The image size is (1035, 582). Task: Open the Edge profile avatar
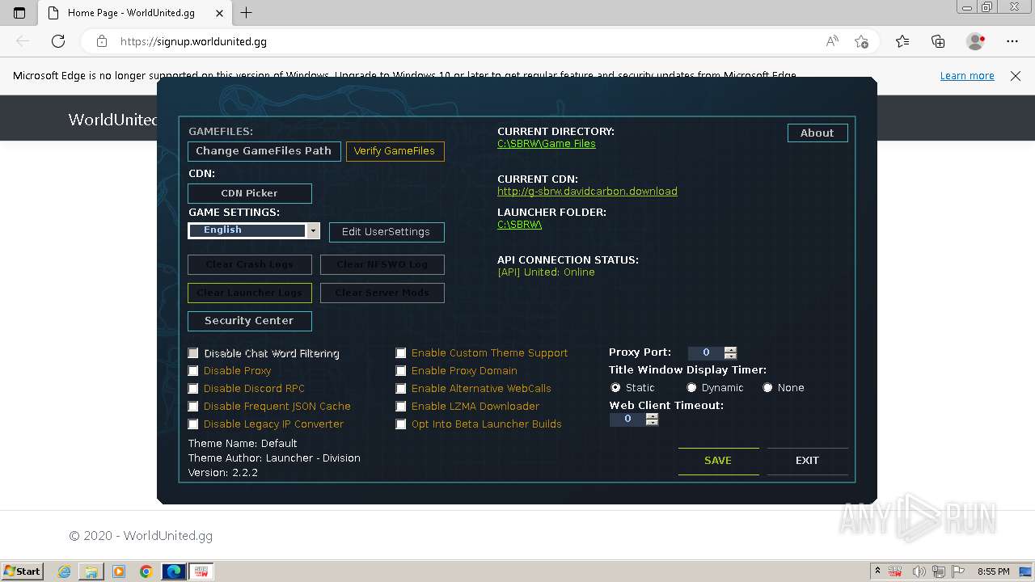(976, 41)
